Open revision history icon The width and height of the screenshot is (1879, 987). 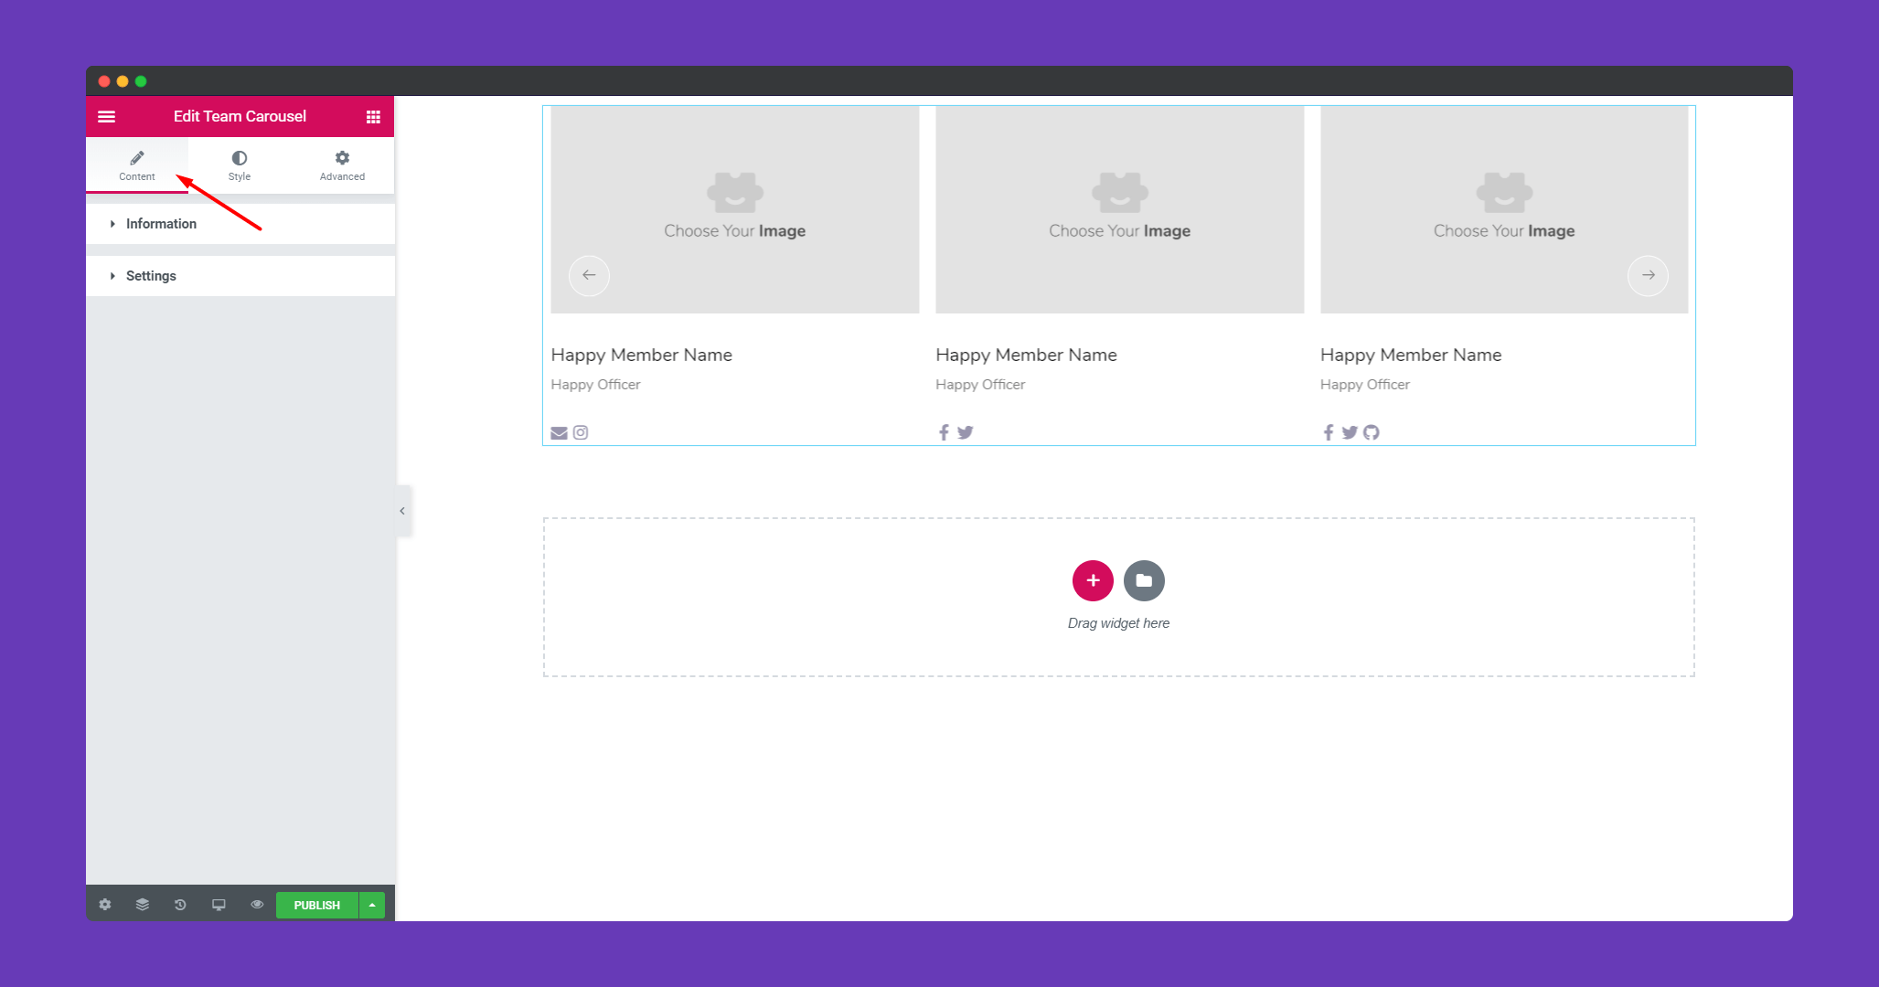click(x=180, y=905)
